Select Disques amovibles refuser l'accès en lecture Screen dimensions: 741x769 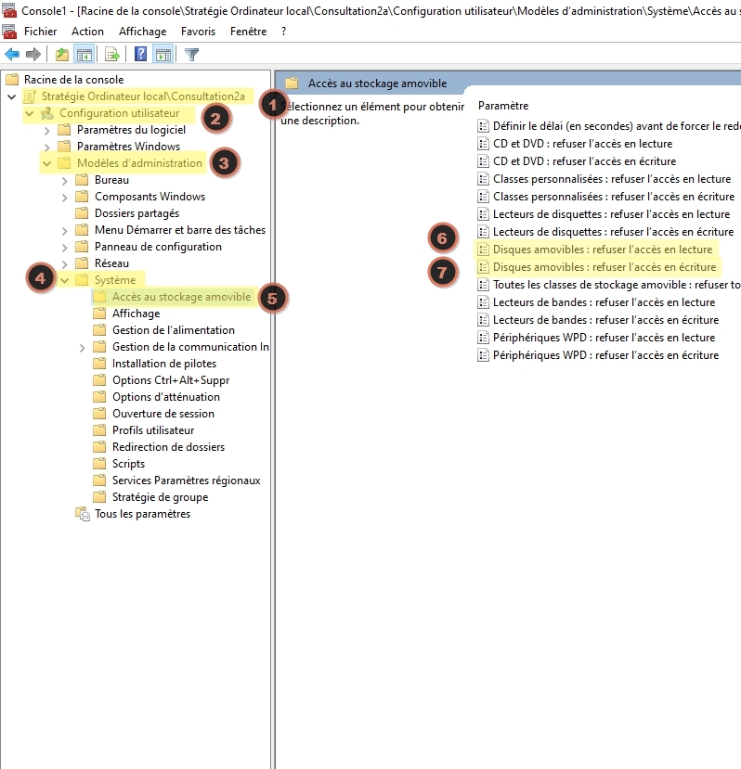point(602,250)
